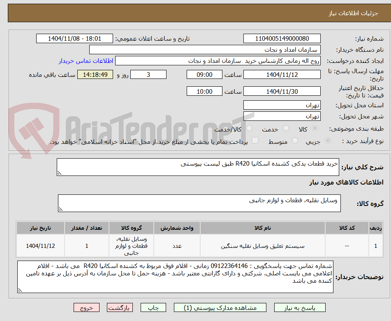This screenshot has width=391, height=321.
Task: Click resize handle of توضیحات خریدار box
Action: click(x=20, y=290)
